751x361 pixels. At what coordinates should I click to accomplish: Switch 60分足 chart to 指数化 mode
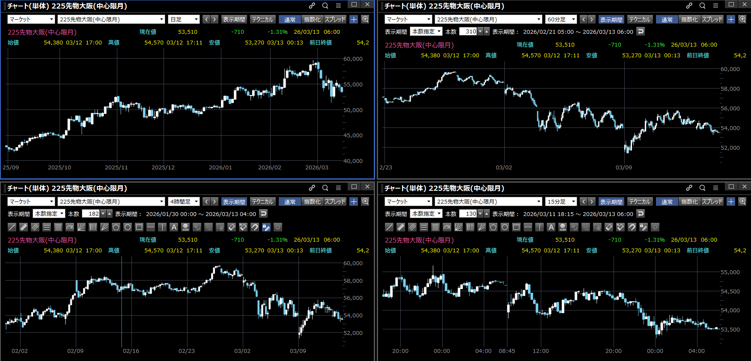(x=689, y=19)
